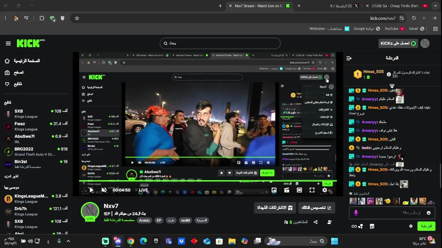Open a new browser tab

click(x=220, y=6)
